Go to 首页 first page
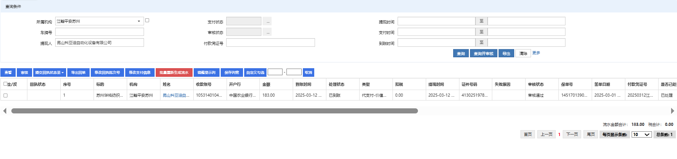 pos(528,134)
